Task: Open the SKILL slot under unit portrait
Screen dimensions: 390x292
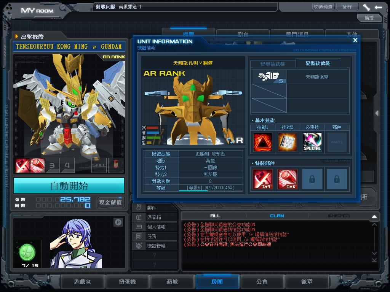Action: tap(99, 165)
